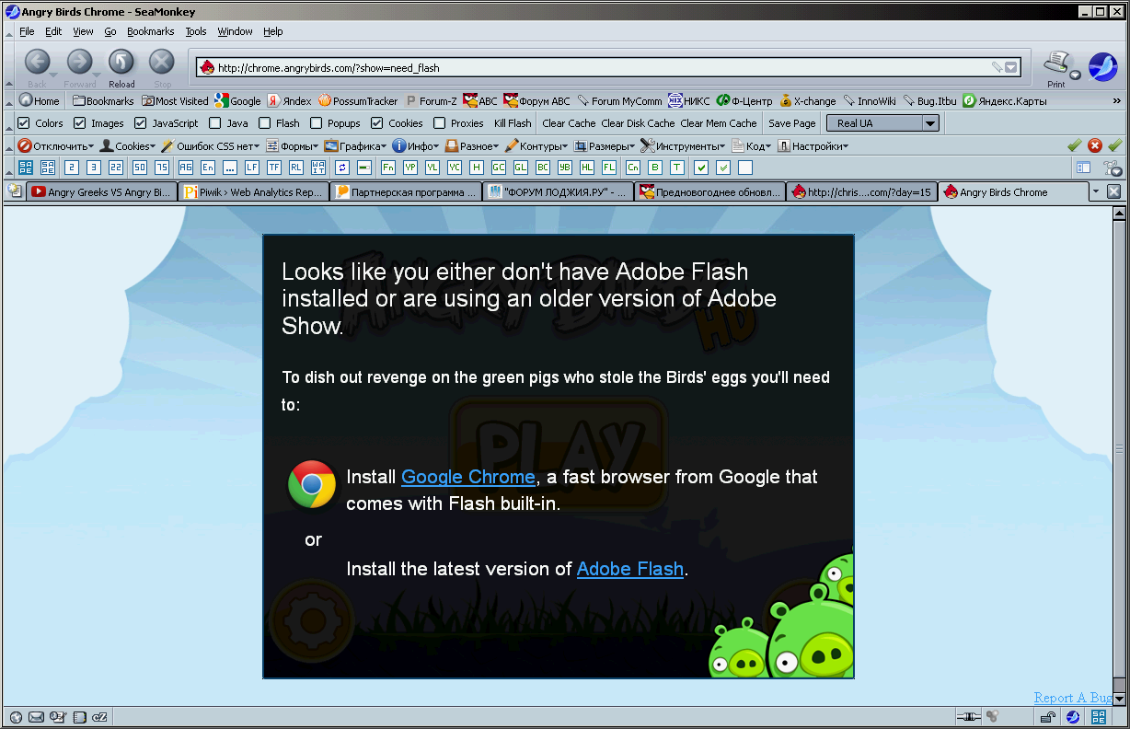
Task: Open the tab list dropdown arrow
Action: (x=1095, y=192)
